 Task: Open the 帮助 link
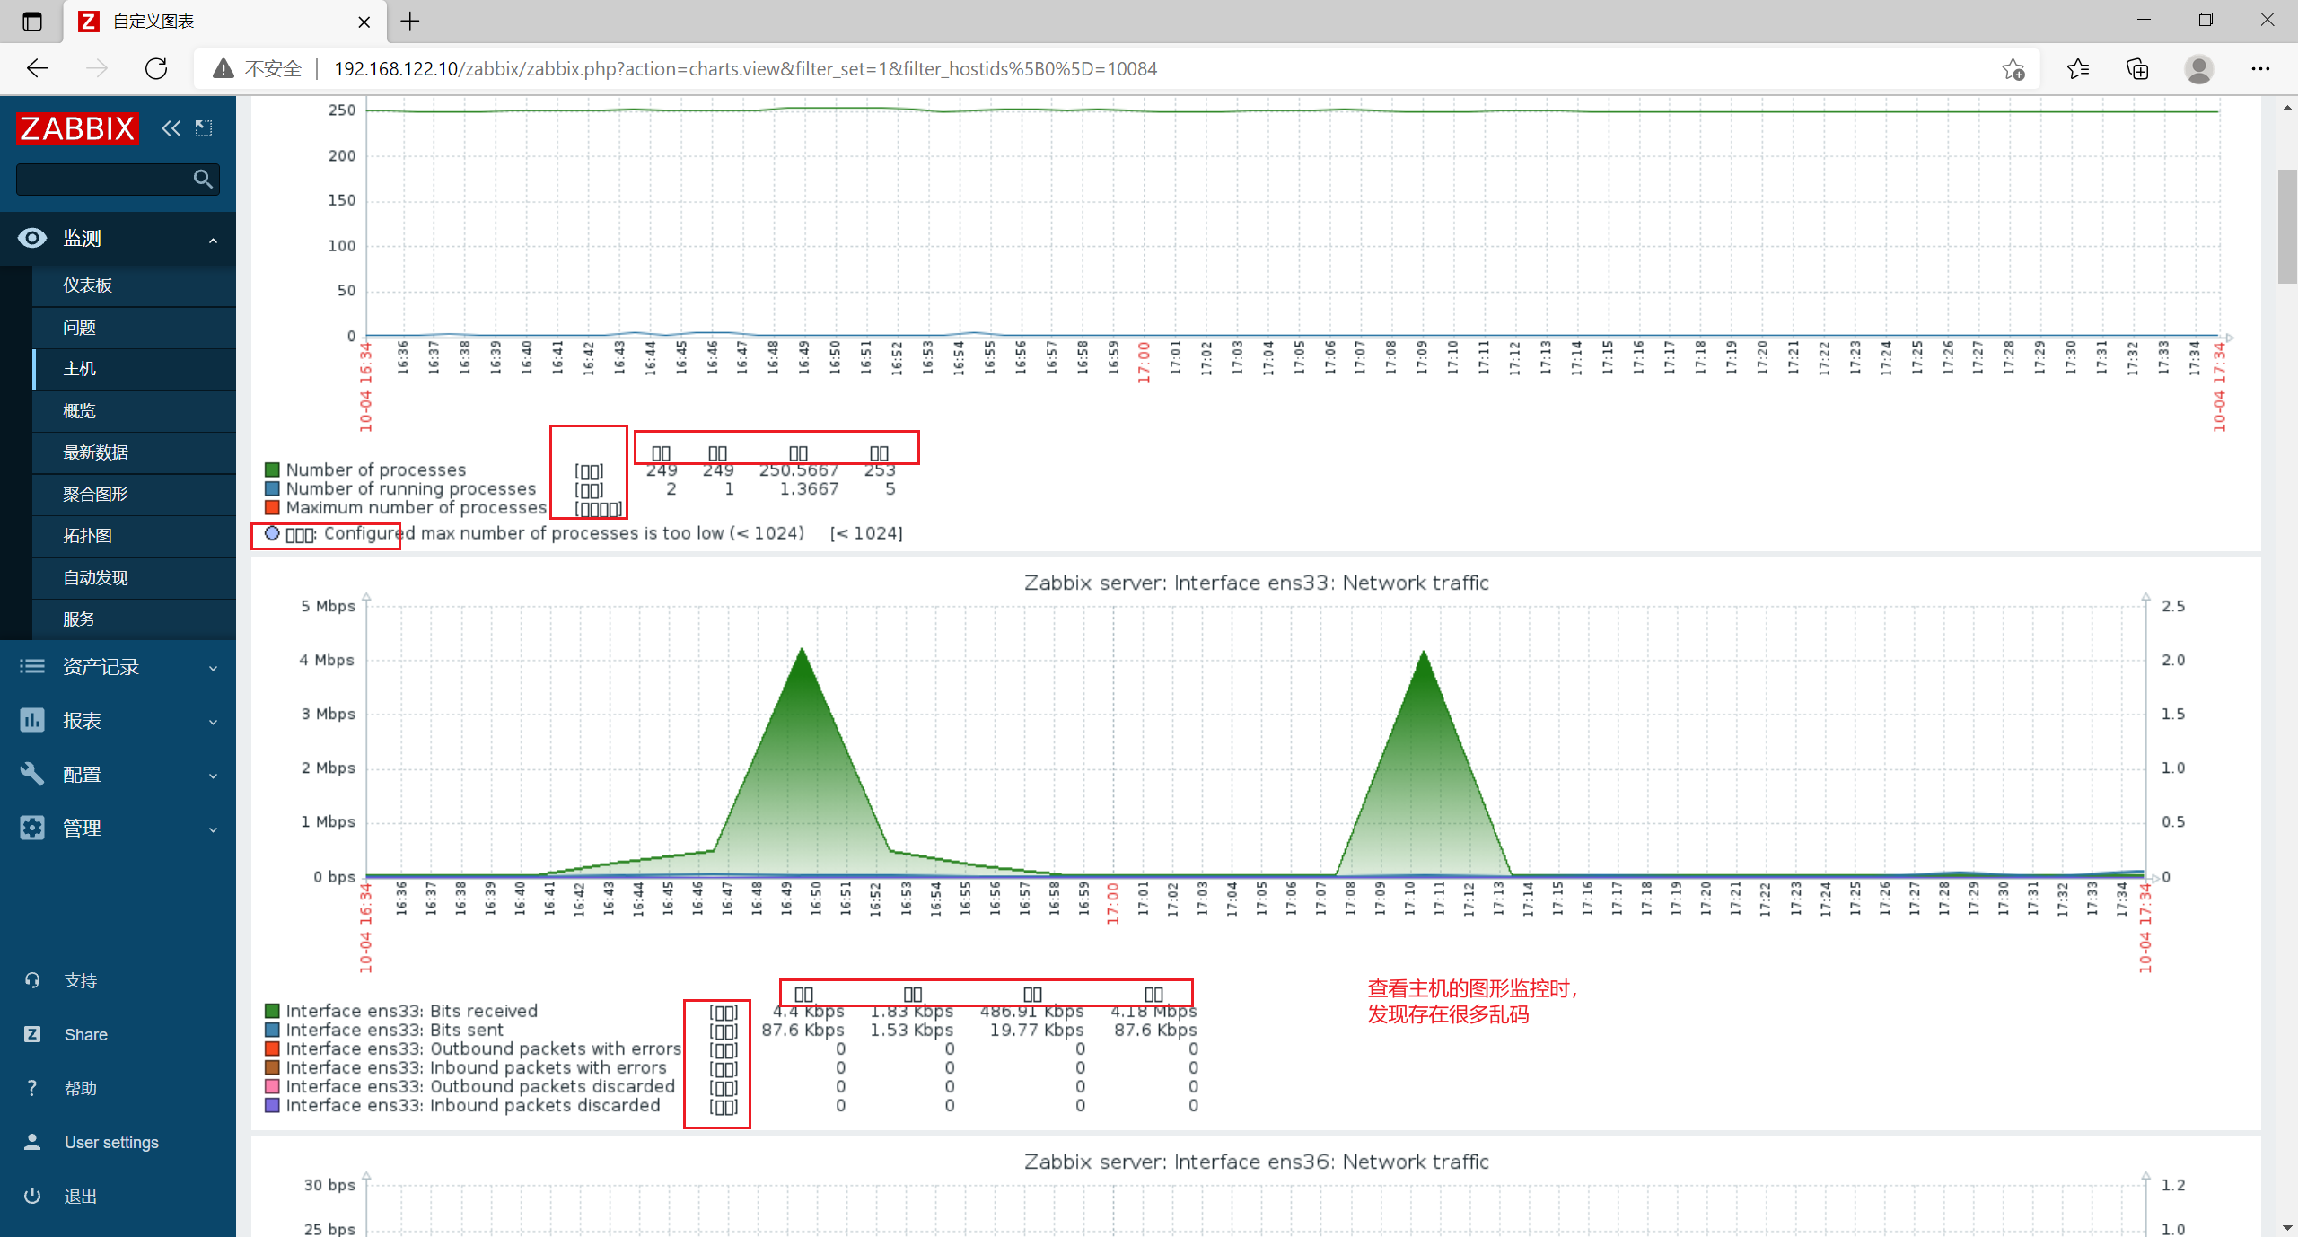(x=81, y=1089)
